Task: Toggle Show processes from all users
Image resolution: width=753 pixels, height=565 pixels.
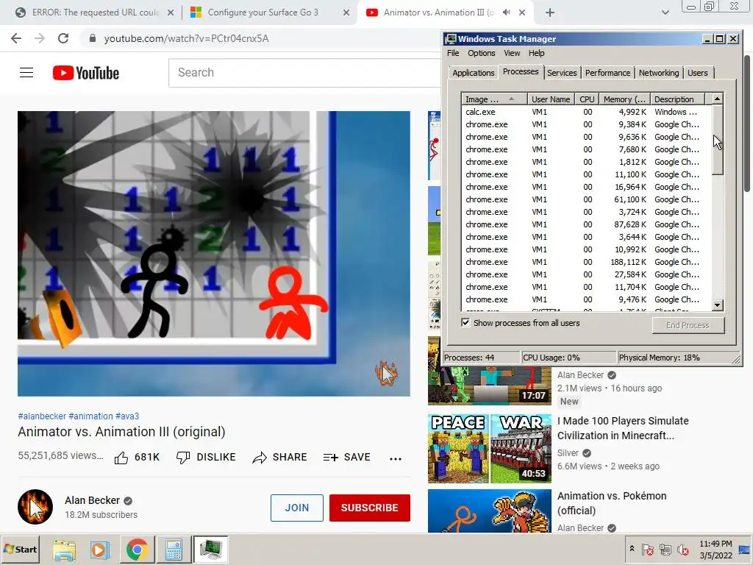Action: pos(465,322)
